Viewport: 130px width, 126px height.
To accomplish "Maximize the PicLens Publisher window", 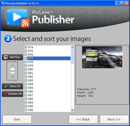I will pos(122,3).
